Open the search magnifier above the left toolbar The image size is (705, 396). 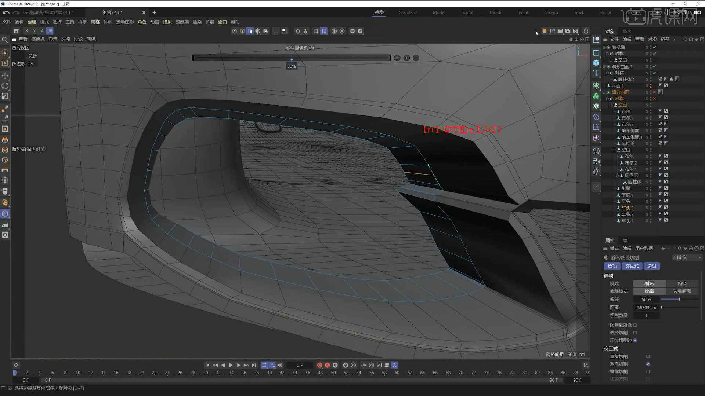coord(5,40)
